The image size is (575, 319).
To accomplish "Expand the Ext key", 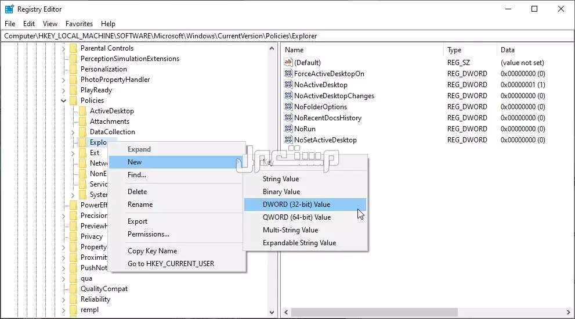I will tap(73, 153).
